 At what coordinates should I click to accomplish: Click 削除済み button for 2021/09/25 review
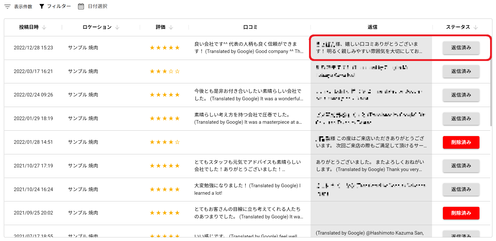[x=461, y=213]
